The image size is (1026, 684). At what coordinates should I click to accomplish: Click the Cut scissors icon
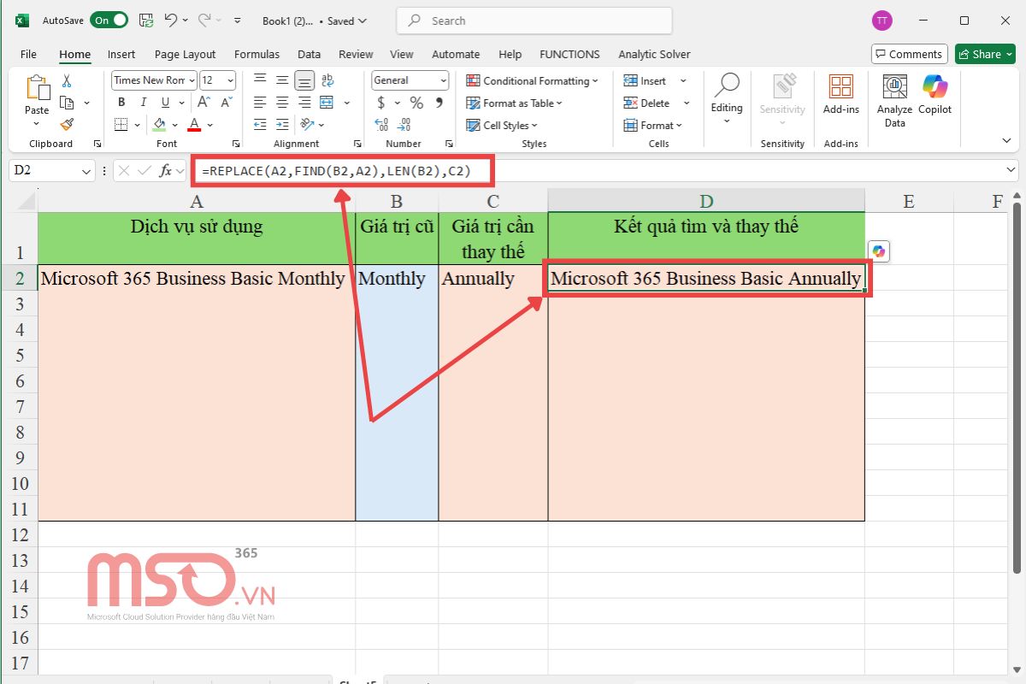click(x=67, y=81)
